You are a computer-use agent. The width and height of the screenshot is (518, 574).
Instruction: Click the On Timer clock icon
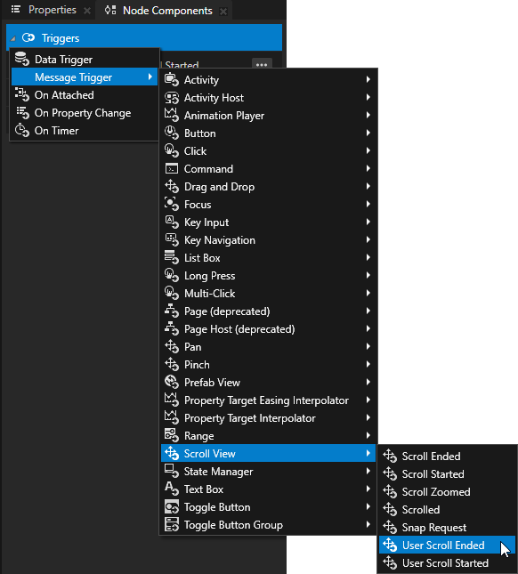pos(22,130)
